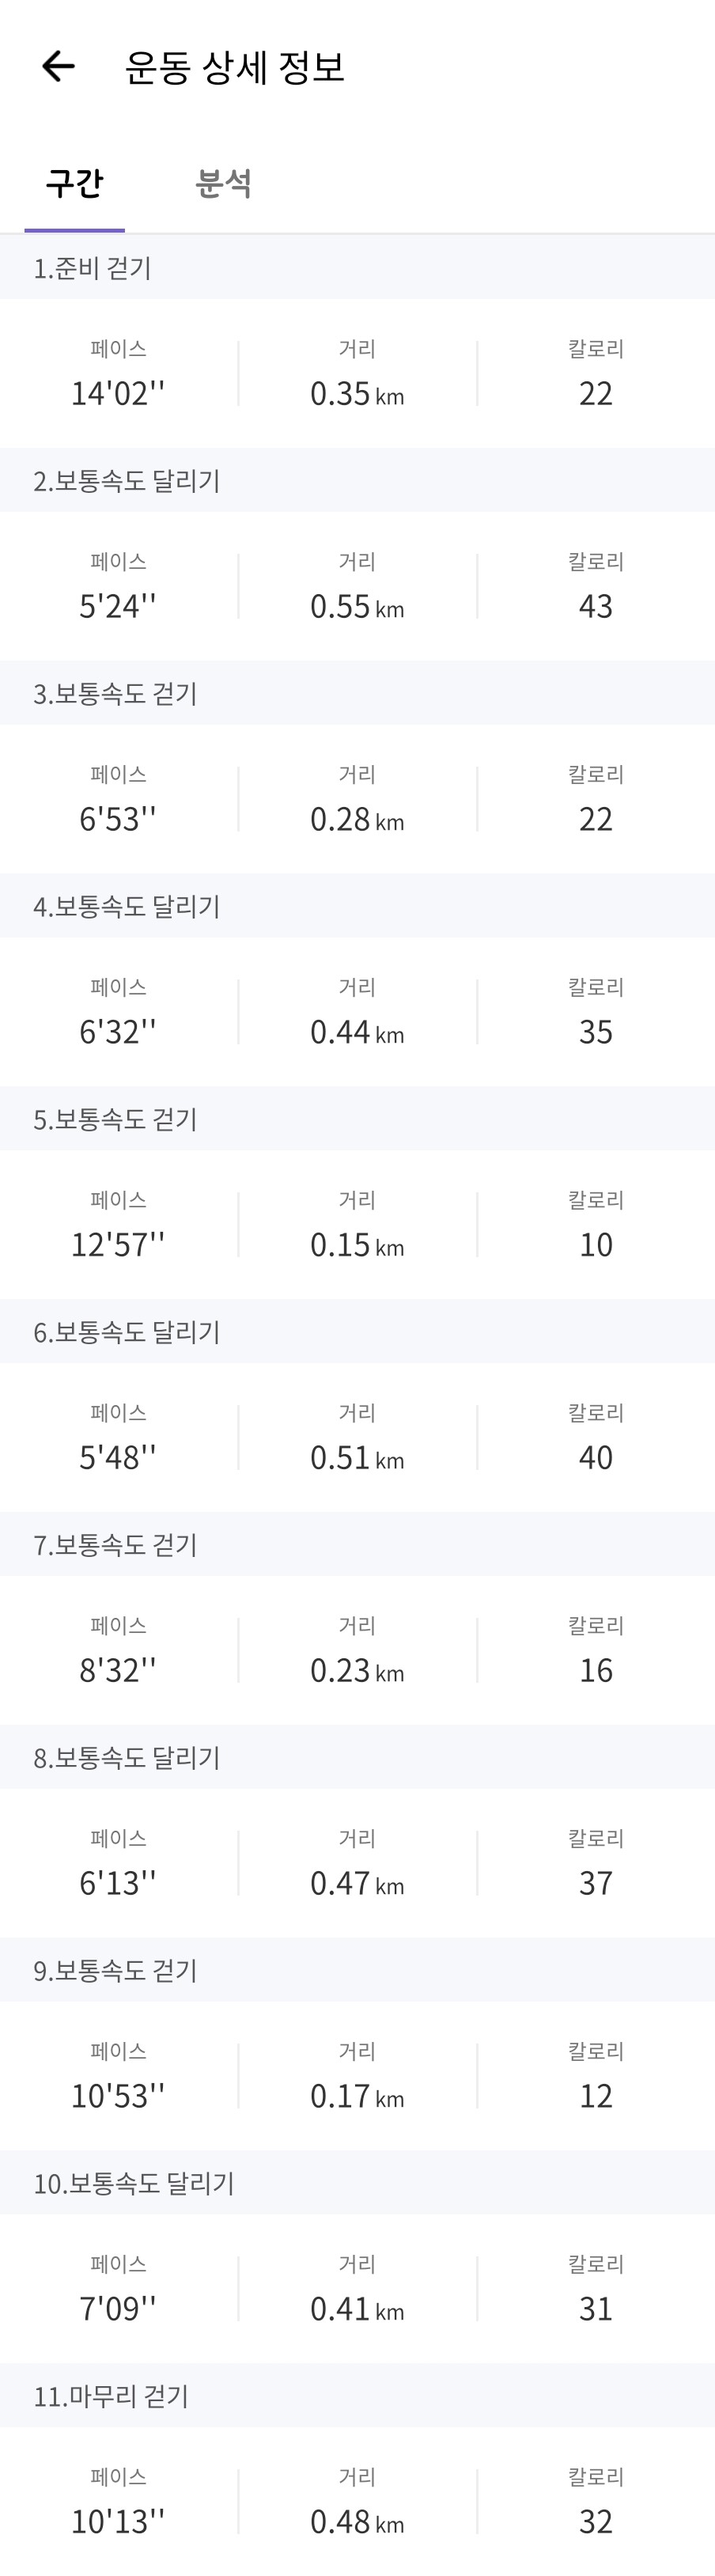The image size is (715, 2576).
Task: Tap distance 0.55 km in section 2
Action: tap(356, 606)
